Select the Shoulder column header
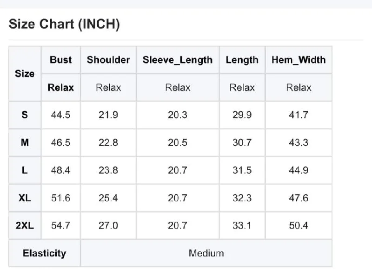This screenshot has height=269, width=372. [108, 60]
